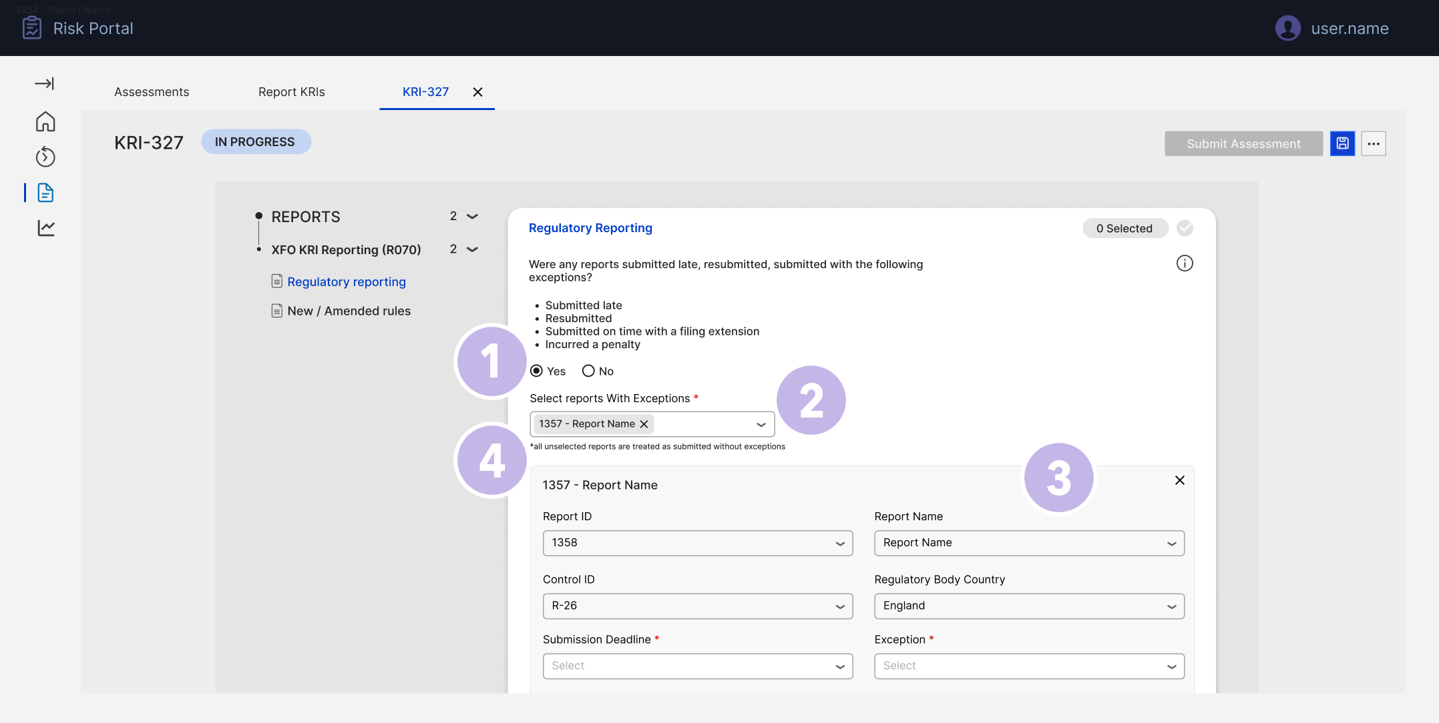The height and width of the screenshot is (723, 1439).
Task: Open the three-dot more options menu
Action: (1374, 143)
